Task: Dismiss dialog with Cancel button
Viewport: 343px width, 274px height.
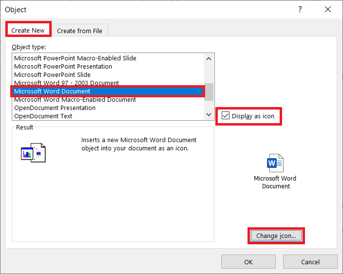Action: (310, 261)
